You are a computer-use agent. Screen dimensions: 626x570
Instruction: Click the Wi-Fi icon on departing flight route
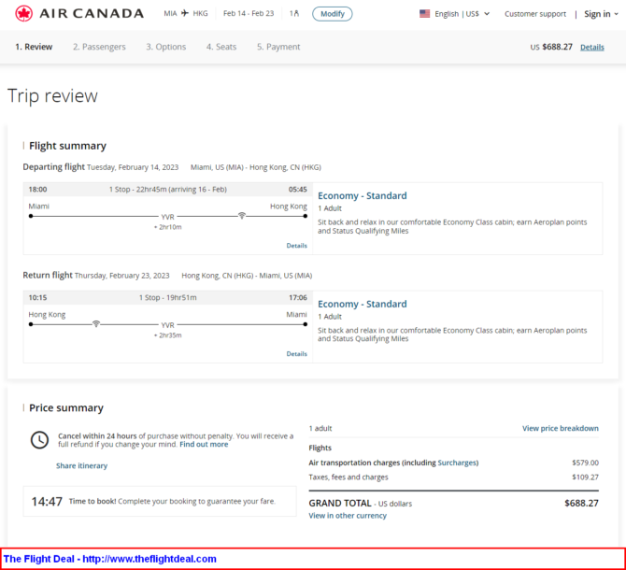(242, 216)
